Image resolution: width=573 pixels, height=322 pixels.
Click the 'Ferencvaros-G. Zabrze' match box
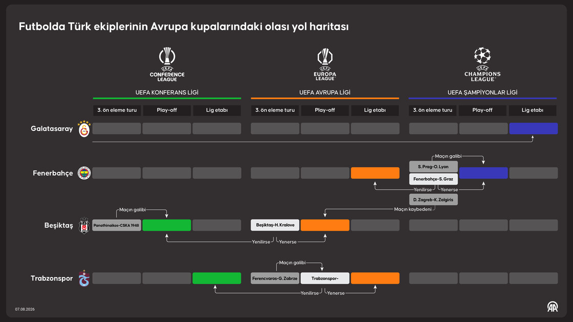pyautogui.click(x=275, y=278)
